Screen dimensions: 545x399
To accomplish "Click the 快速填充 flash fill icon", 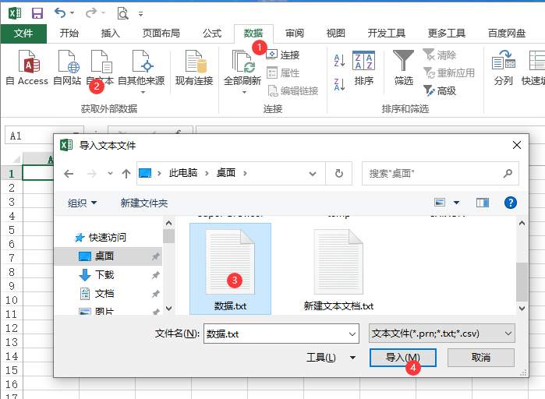I will [x=536, y=61].
